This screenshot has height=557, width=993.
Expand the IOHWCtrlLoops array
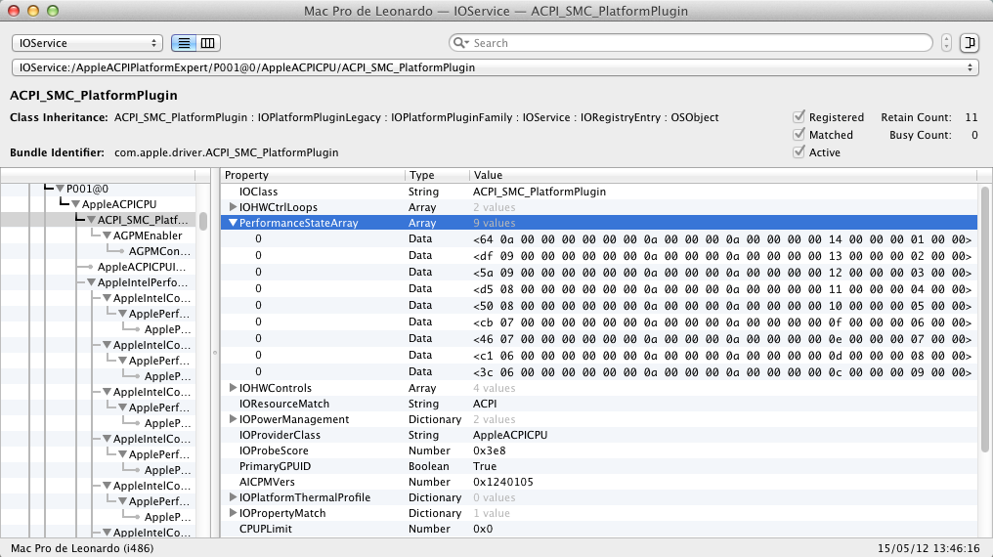(233, 207)
